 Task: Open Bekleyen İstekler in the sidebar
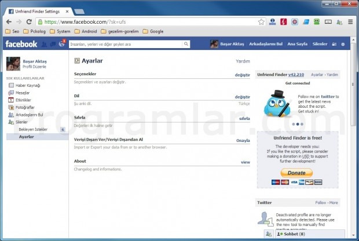click(33, 129)
